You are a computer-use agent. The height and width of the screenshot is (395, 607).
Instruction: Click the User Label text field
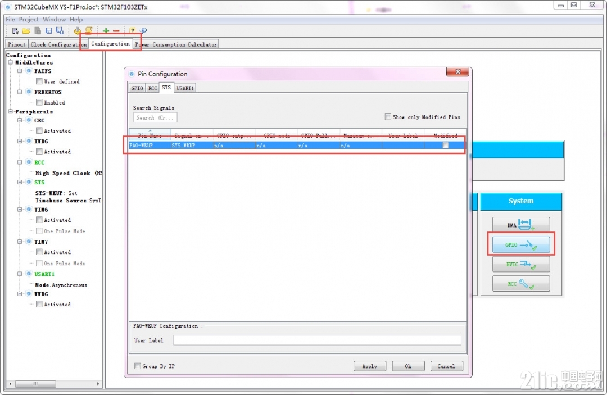coord(317,340)
